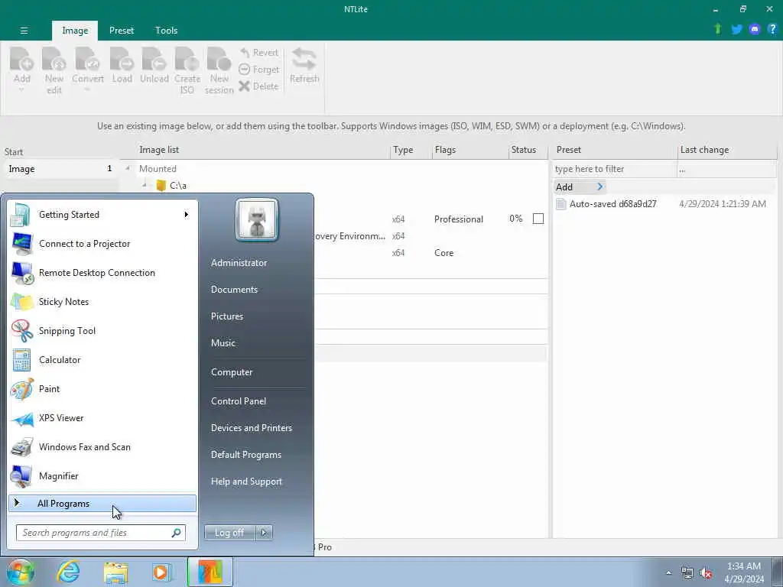Launch Remote Desktop Connection
This screenshot has width=783, height=587.
point(102,273)
